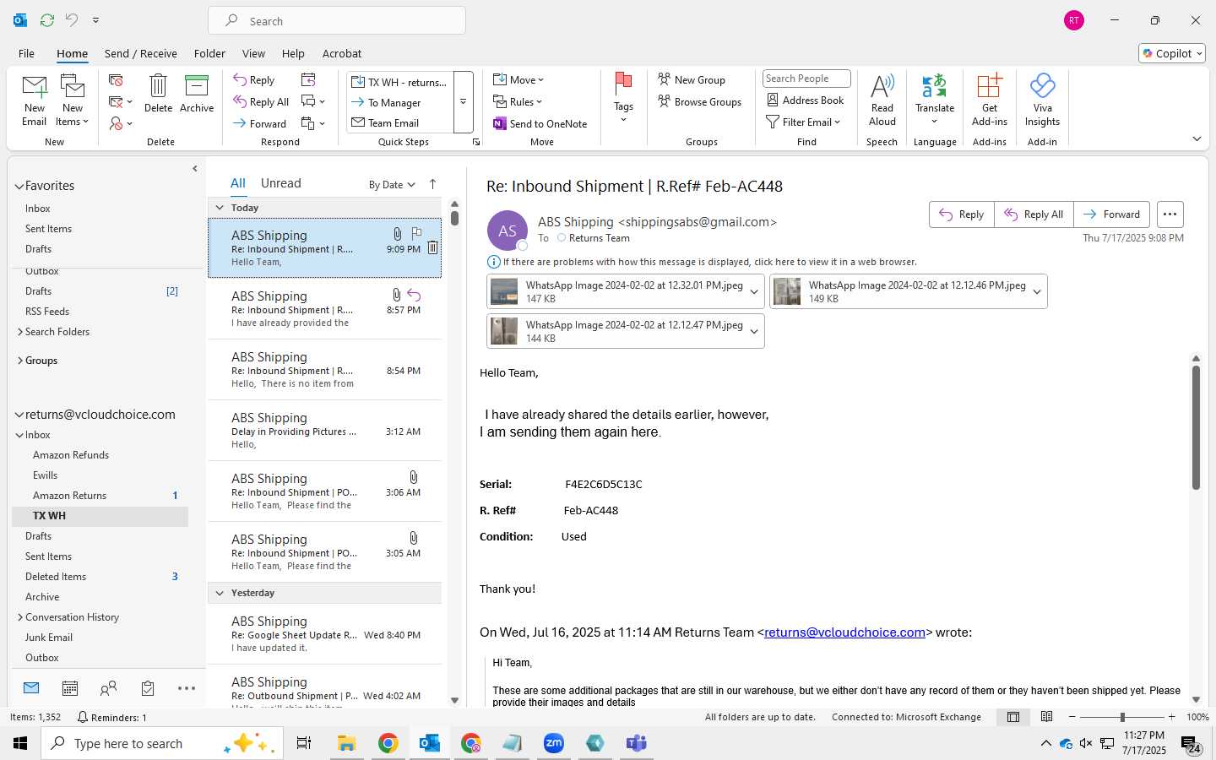Click Reply button in reading pane
Screen dimensions: 1216x760
(x=961, y=214)
